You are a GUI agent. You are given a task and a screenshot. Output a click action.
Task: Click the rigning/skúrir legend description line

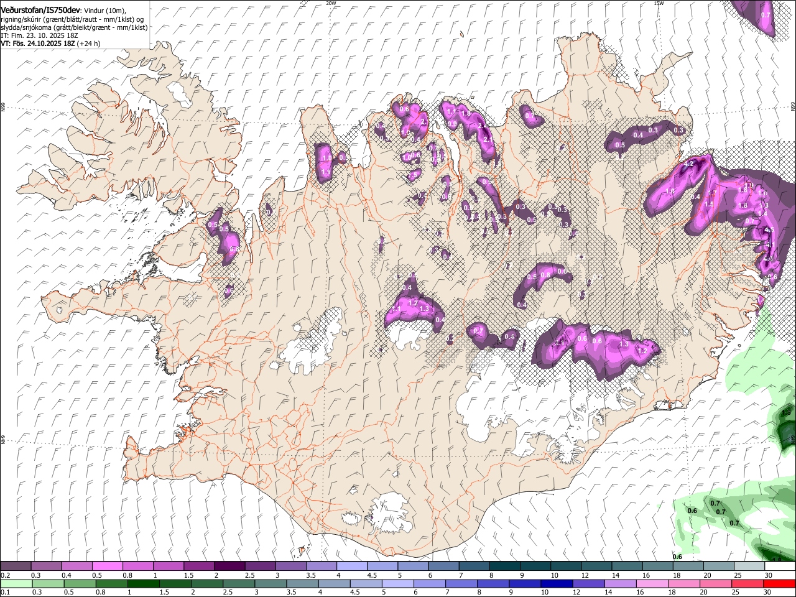pos(73,19)
